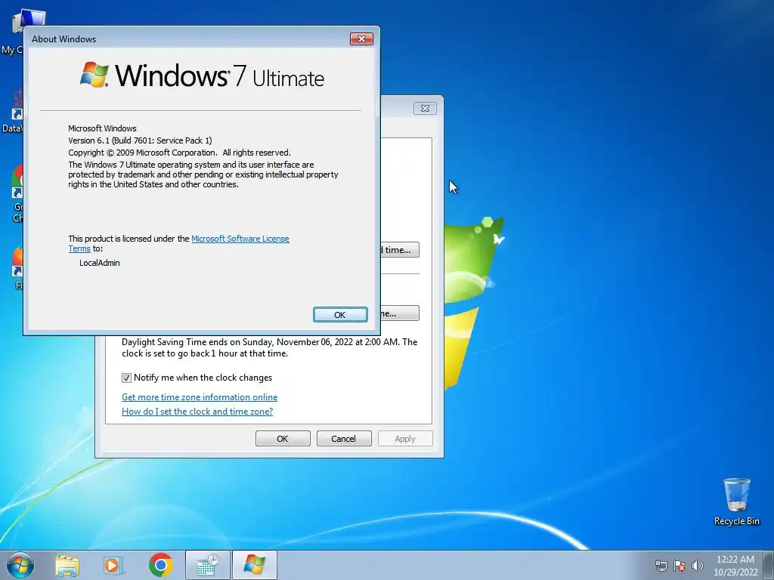The height and width of the screenshot is (580, 774).
Task: Click the Change time zone button
Action: 399,313
